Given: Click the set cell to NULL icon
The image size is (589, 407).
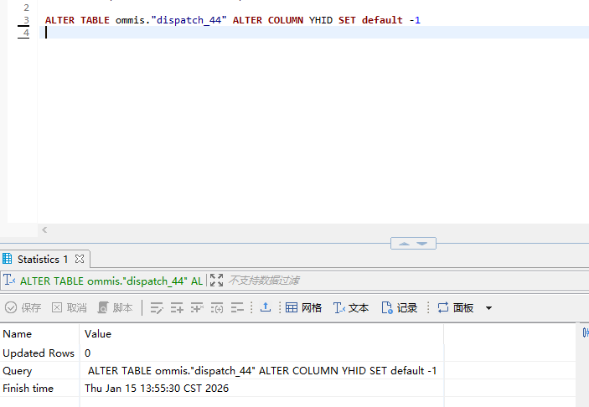Looking at the screenshot, I should click(217, 308).
